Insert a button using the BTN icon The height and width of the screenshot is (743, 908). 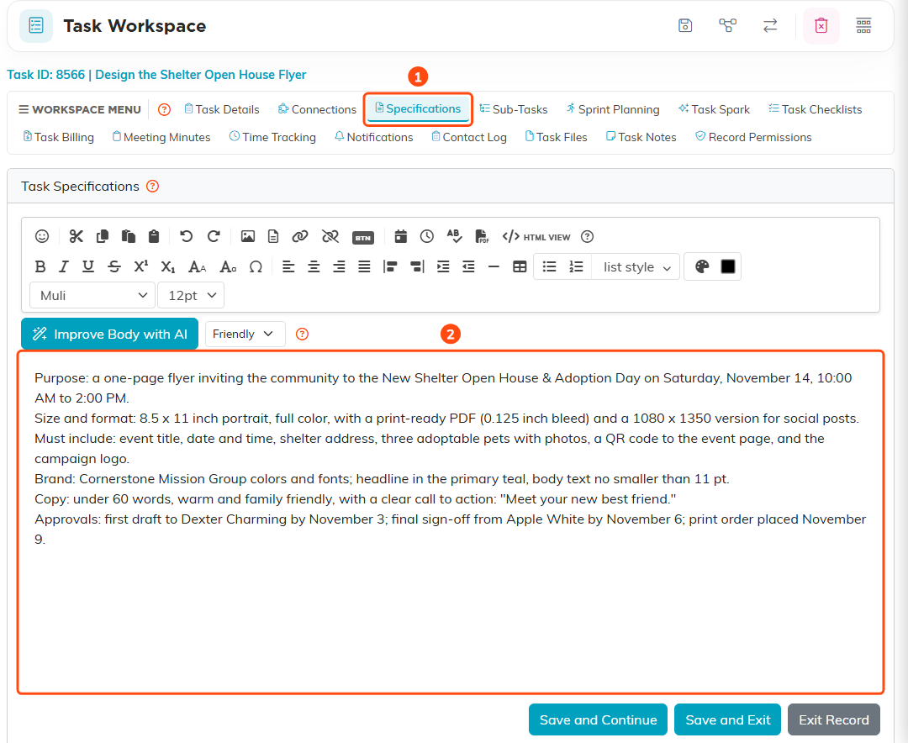tap(363, 237)
